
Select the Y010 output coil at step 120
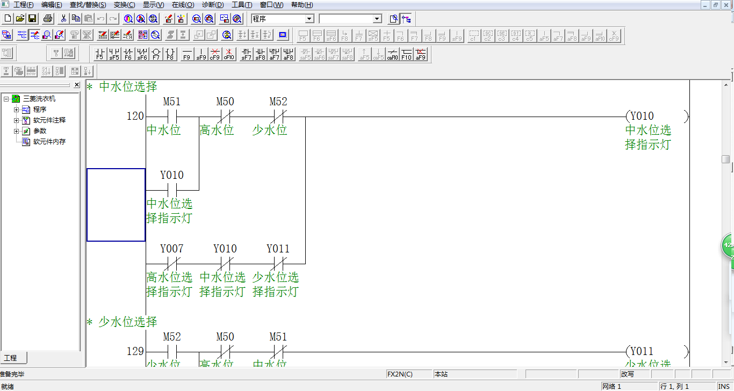pos(657,117)
